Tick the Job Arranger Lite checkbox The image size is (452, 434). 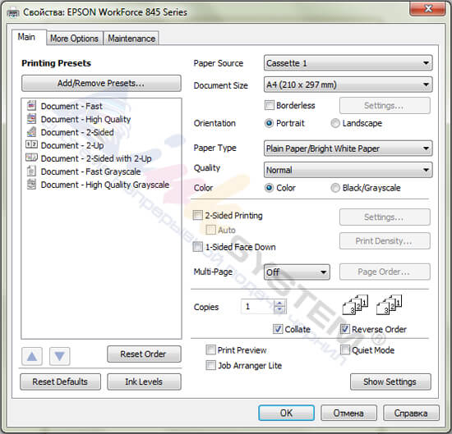tap(210, 365)
